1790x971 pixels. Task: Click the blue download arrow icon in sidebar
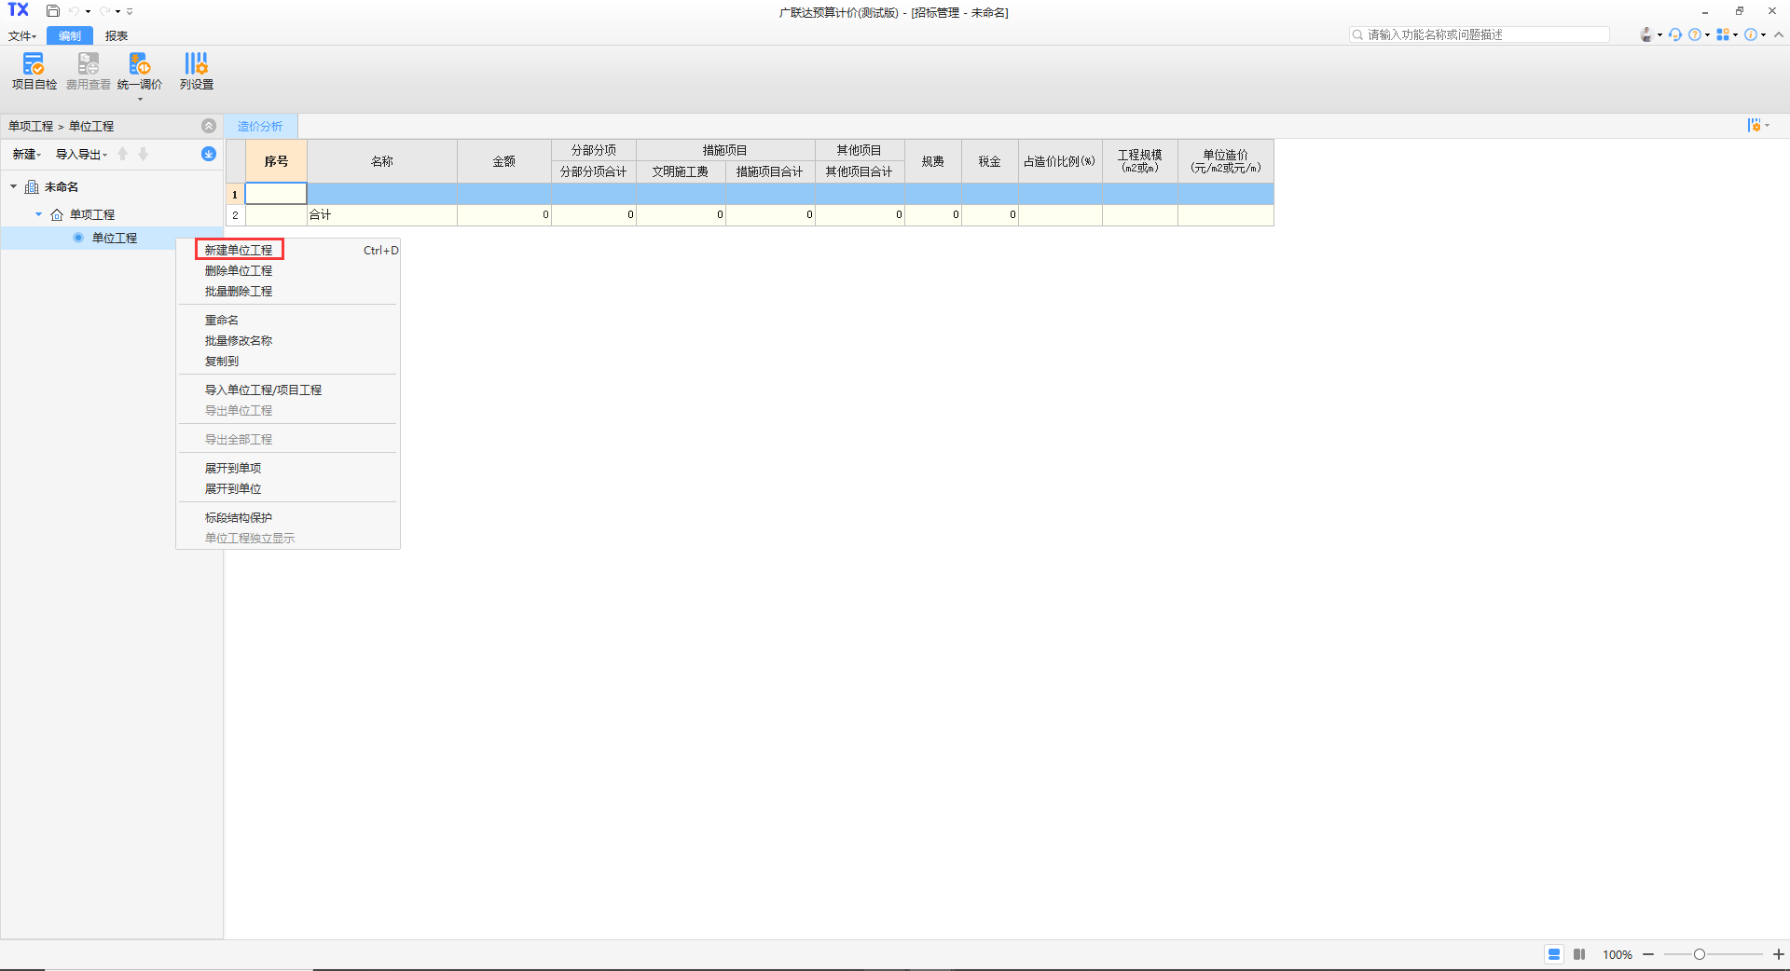pos(209,154)
